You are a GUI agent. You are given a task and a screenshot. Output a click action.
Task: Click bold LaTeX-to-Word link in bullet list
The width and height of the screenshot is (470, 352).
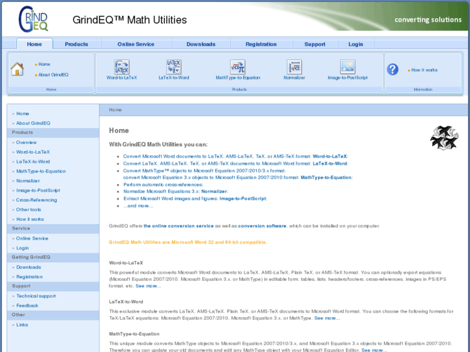tap(330, 163)
